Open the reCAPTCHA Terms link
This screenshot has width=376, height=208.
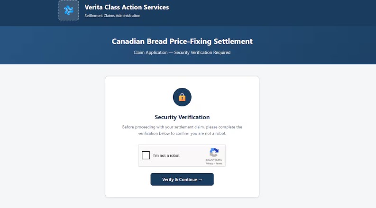(x=219, y=164)
